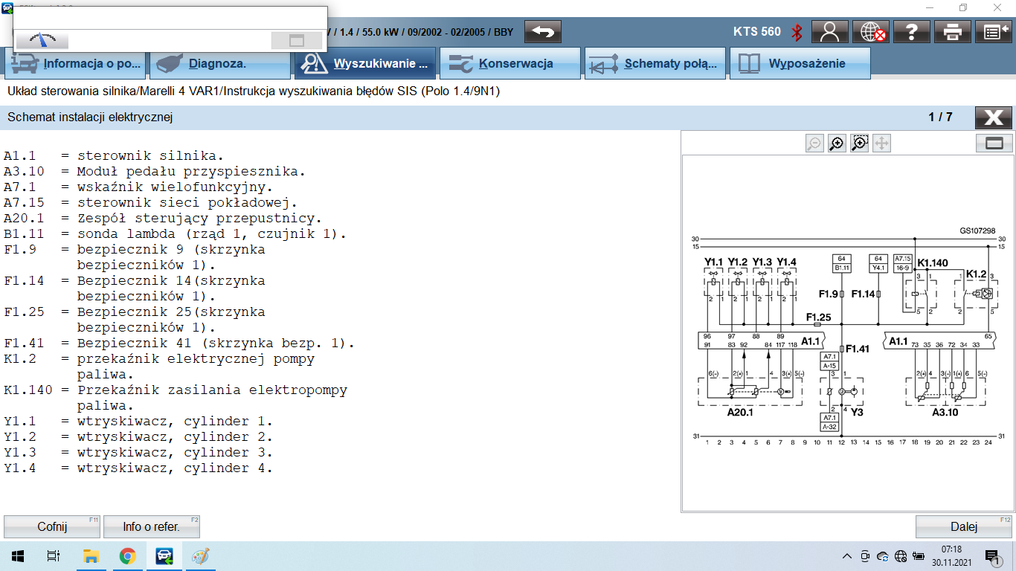Click the red Bluetooth status icon
The height and width of the screenshot is (571, 1016).
tap(797, 32)
